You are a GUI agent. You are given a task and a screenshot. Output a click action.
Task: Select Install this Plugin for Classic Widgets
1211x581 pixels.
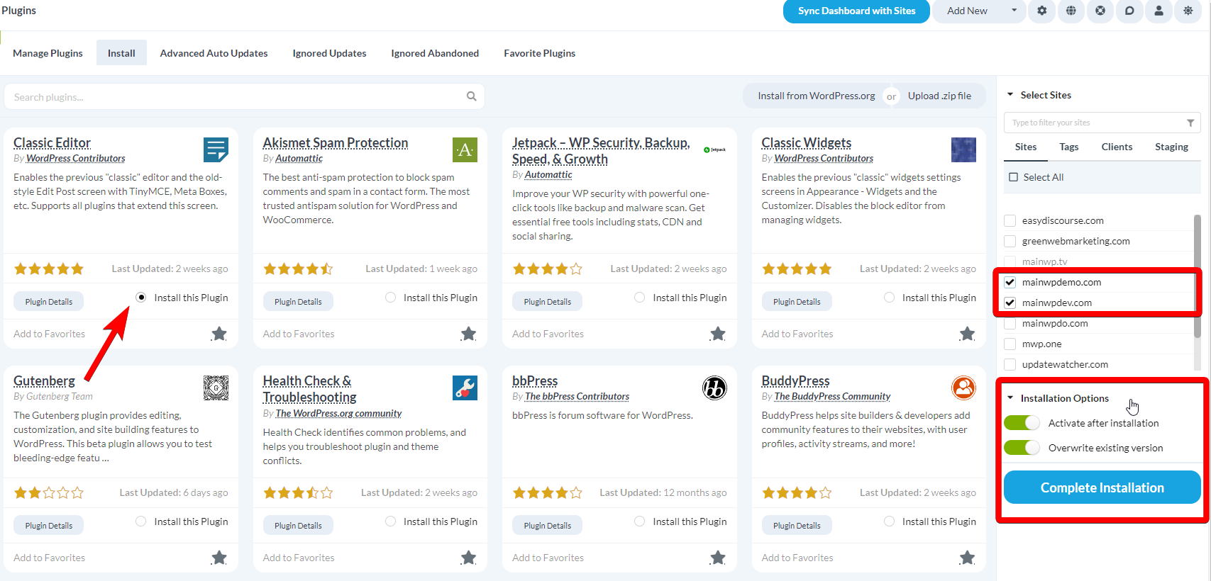tap(889, 298)
